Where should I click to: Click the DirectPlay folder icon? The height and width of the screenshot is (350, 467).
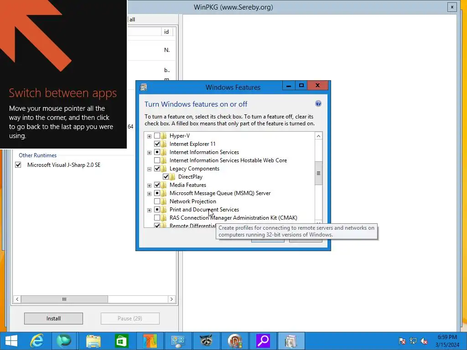pos(172,177)
